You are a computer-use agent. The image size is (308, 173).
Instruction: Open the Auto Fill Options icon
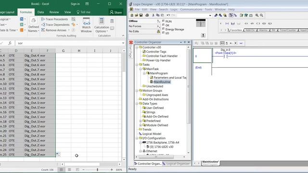[x=58, y=155]
